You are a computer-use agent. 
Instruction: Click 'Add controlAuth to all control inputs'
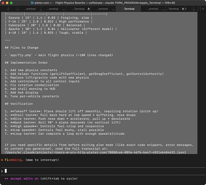42,81
